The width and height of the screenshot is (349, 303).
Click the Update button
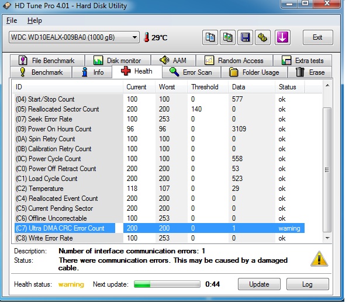pos(259,284)
